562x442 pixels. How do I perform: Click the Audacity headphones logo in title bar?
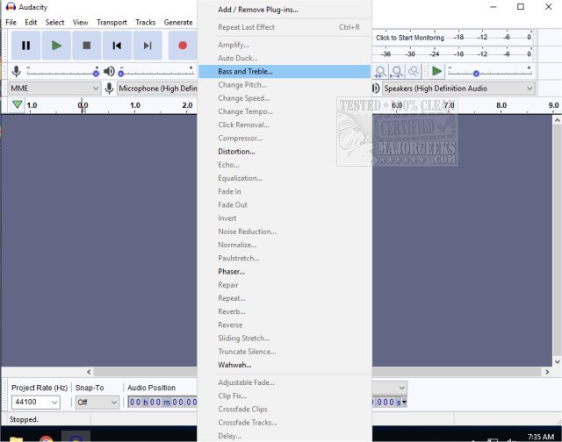(11, 6)
